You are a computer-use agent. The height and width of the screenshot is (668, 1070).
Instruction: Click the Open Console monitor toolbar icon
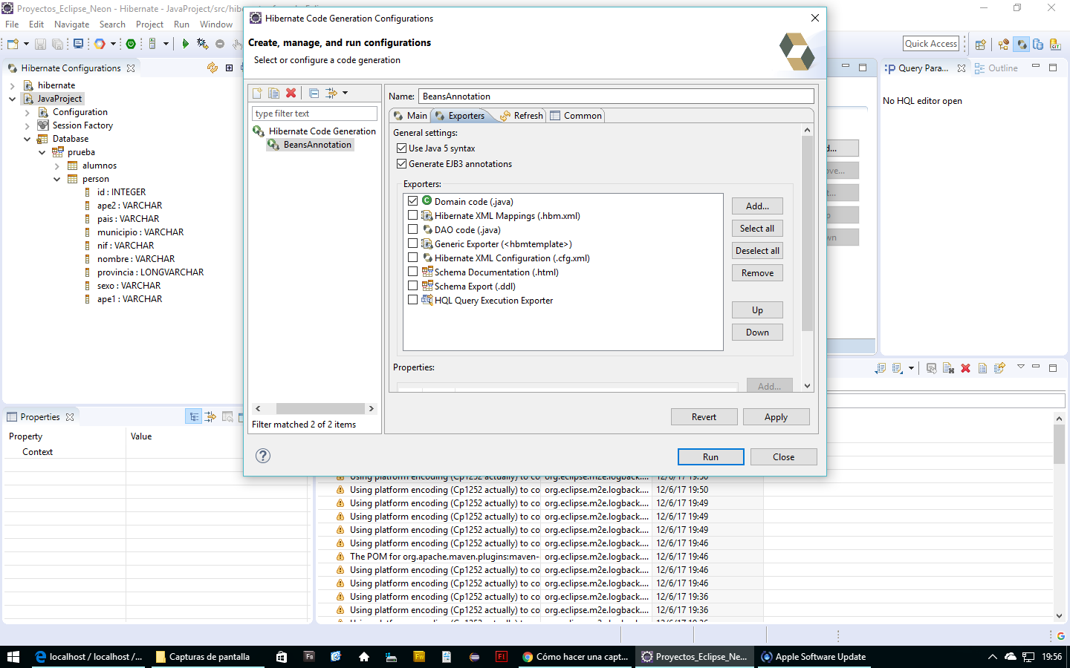[x=78, y=44]
